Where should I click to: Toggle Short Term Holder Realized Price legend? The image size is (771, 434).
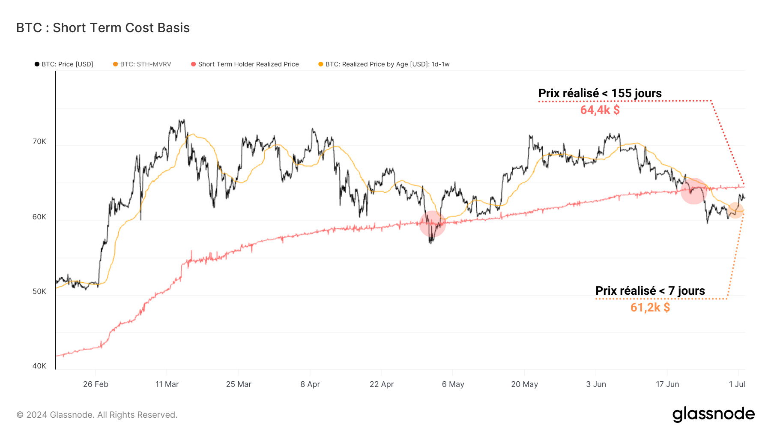248,64
